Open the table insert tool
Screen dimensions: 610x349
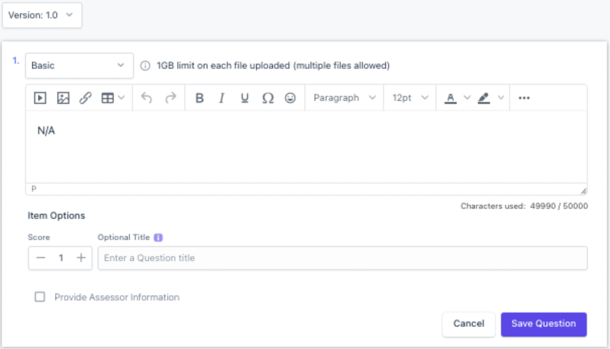pos(113,98)
